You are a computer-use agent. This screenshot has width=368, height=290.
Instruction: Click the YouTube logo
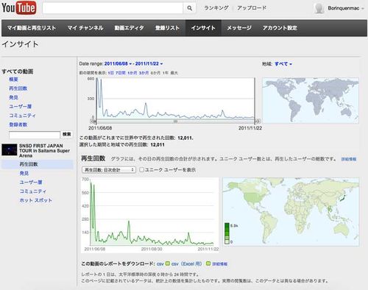[19, 7]
